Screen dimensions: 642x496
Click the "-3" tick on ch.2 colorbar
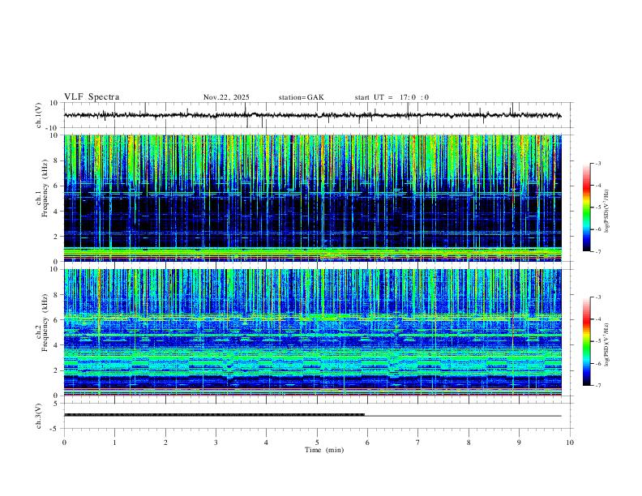(598, 297)
